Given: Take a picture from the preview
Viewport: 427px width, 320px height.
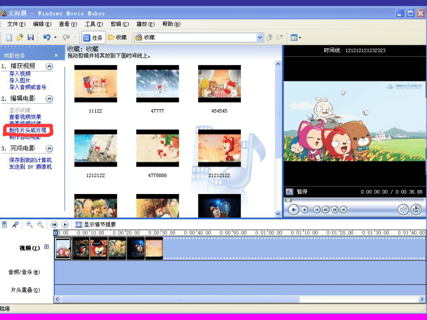Looking at the screenshot, I should point(416,210).
